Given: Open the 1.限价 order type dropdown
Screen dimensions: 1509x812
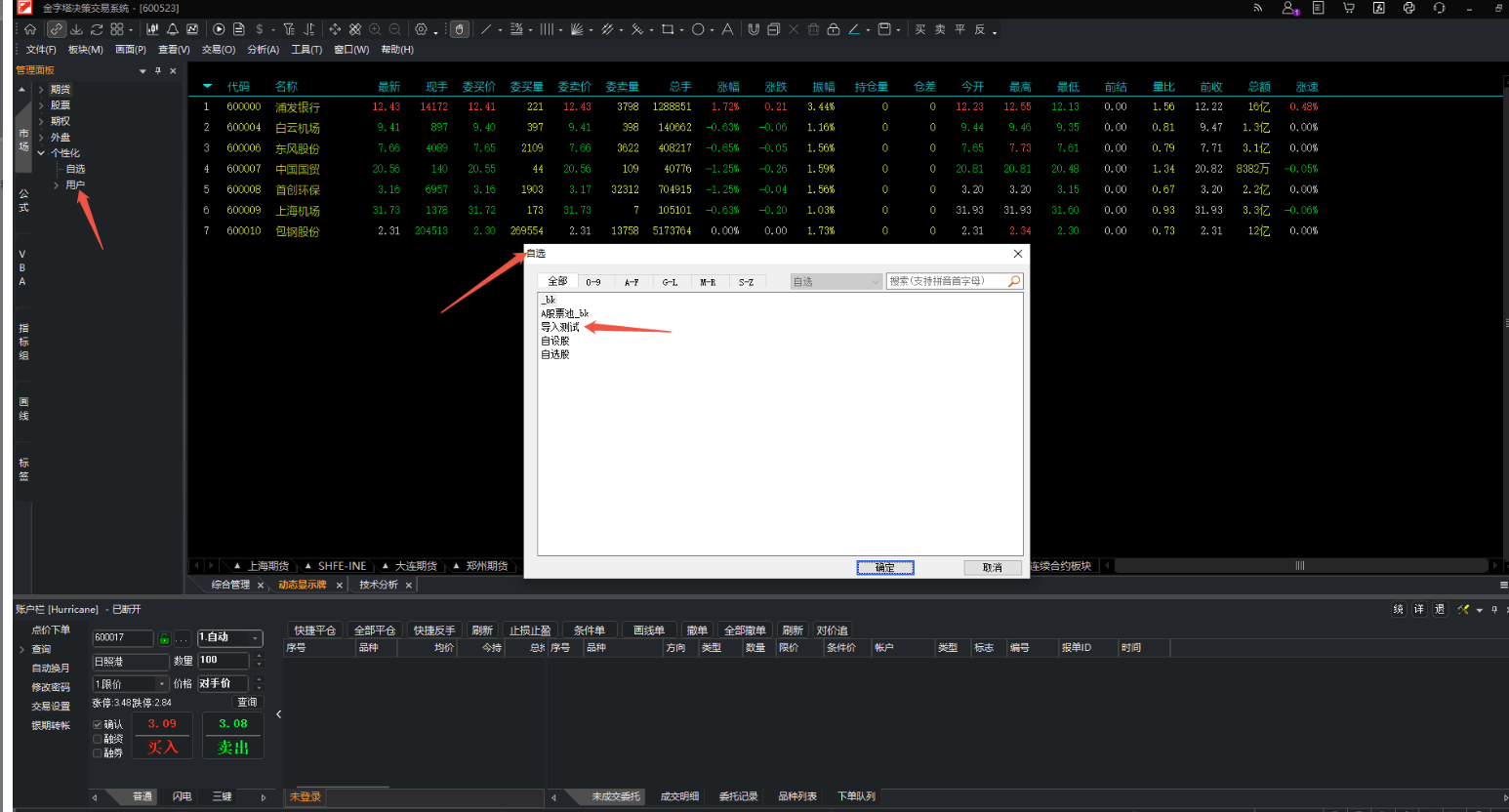Looking at the screenshot, I should tap(131, 684).
